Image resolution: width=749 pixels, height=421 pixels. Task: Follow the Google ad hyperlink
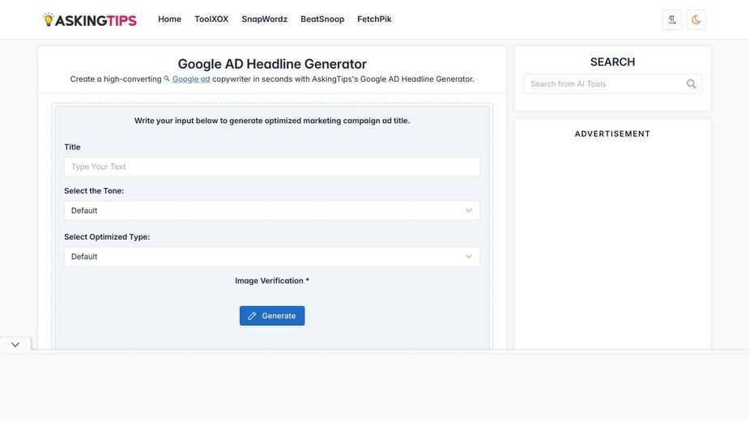pos(191,79)
